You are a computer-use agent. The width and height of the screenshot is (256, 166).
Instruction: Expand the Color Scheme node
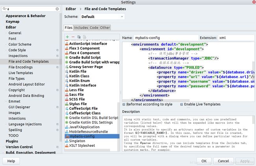pyautogui.click(x=6, y=44)
